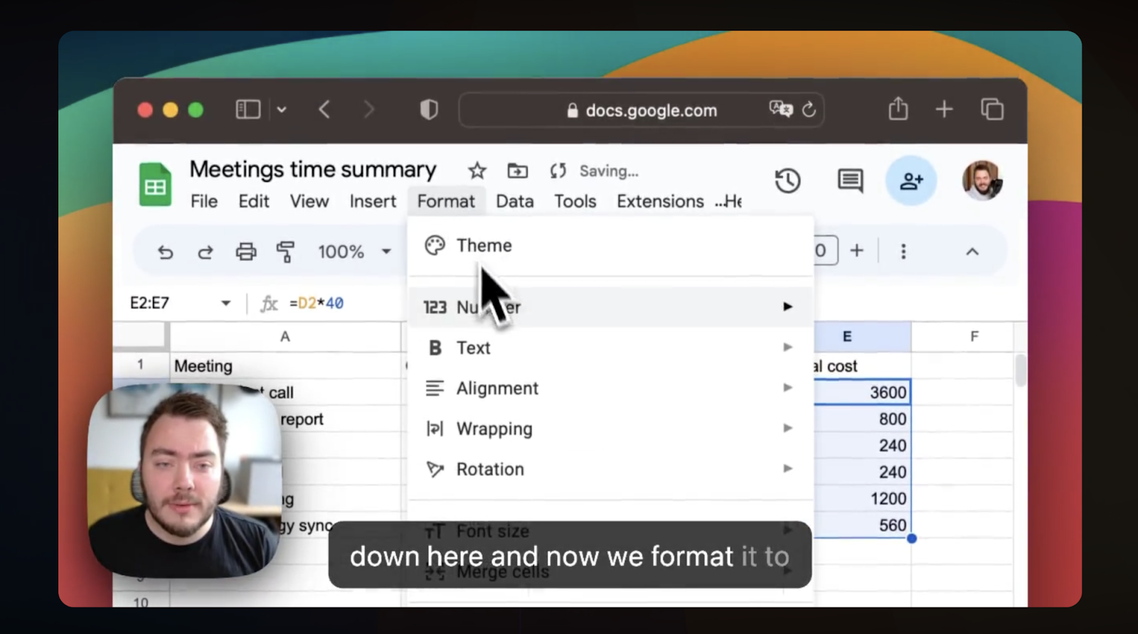Click the undo arrow

[165, 252]
